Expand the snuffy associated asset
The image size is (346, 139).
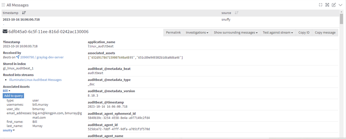pyautogui.click(x=9, y=130)
